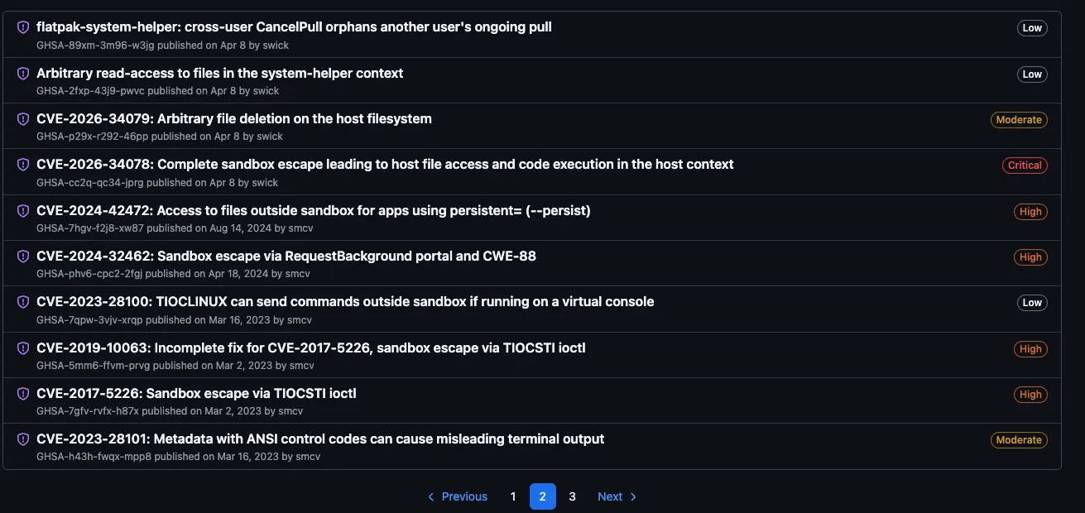Click shield icon beside CVE-2026-34079 advisory

(23, 119)
